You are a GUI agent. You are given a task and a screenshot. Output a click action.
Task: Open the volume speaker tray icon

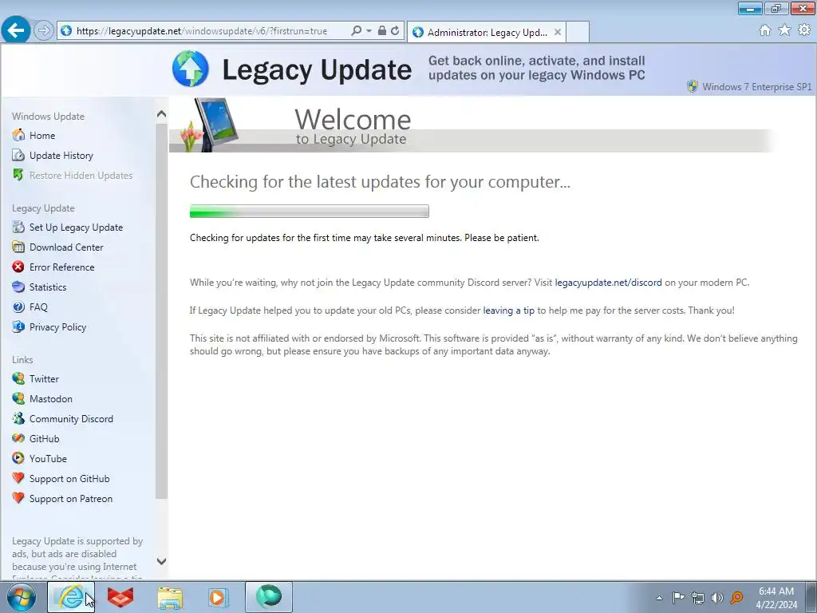coord(717,597)
